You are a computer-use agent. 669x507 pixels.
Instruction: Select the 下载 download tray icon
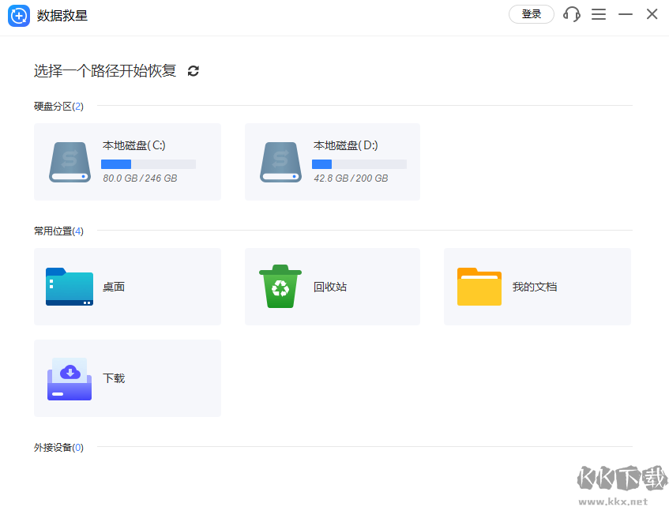(x=70, y=378)
